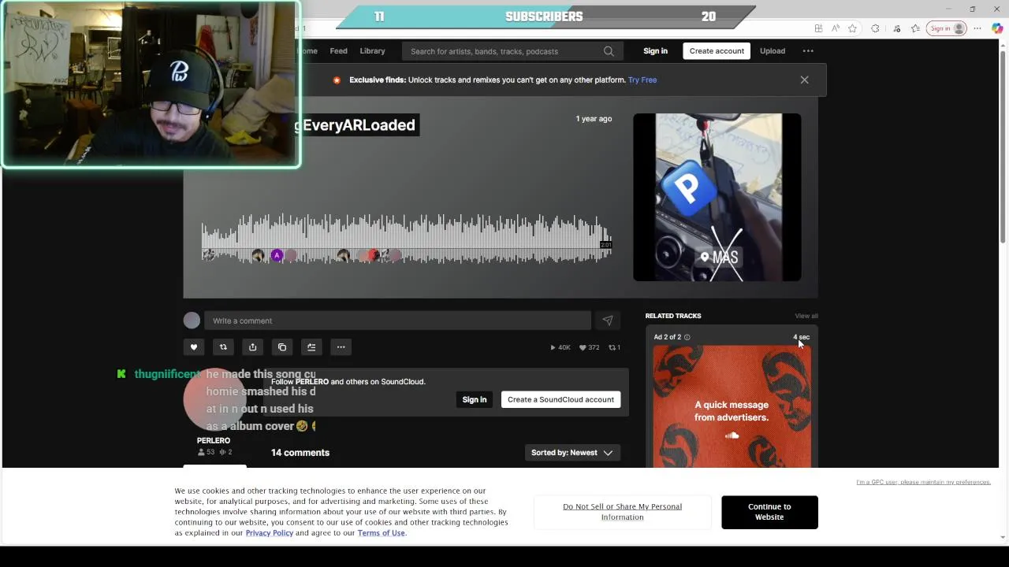Viewport: 1009px width, 567px height.
Task: Open browser favorites list icon
Action: (915, 28)
